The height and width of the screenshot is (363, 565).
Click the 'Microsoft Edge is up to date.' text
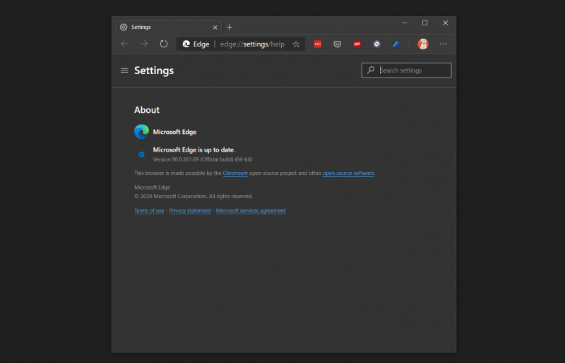tap(194, 149)
